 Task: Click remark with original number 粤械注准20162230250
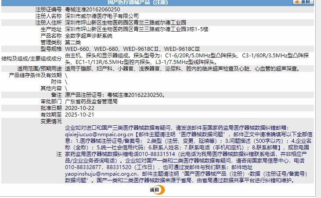[x=115, y=95]
